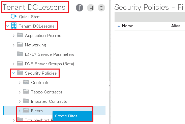The width and height of the screenshot is (185, 124).
Task: Click the circular refresh icon in header
Action: point(101,8)
